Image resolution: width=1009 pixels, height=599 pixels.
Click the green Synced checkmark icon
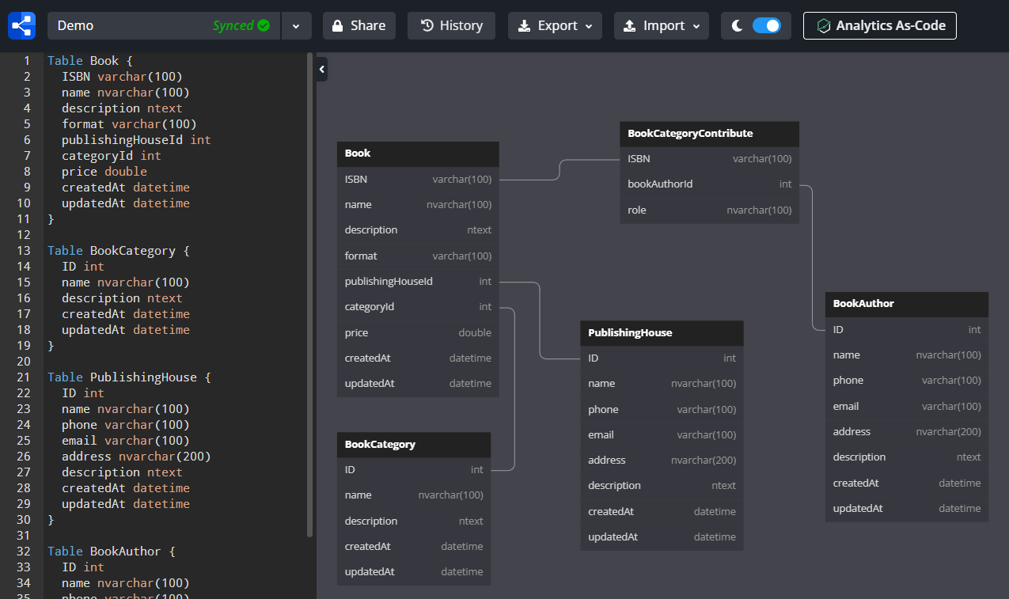pyautogui.click(x=264, y=25)
